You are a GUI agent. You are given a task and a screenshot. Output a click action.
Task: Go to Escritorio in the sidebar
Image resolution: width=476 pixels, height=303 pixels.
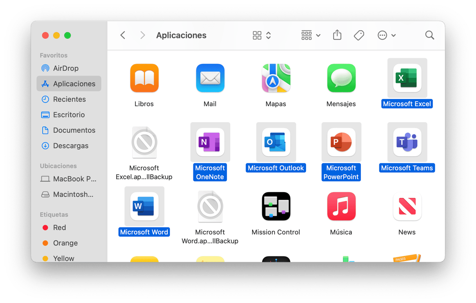[69, 115]
